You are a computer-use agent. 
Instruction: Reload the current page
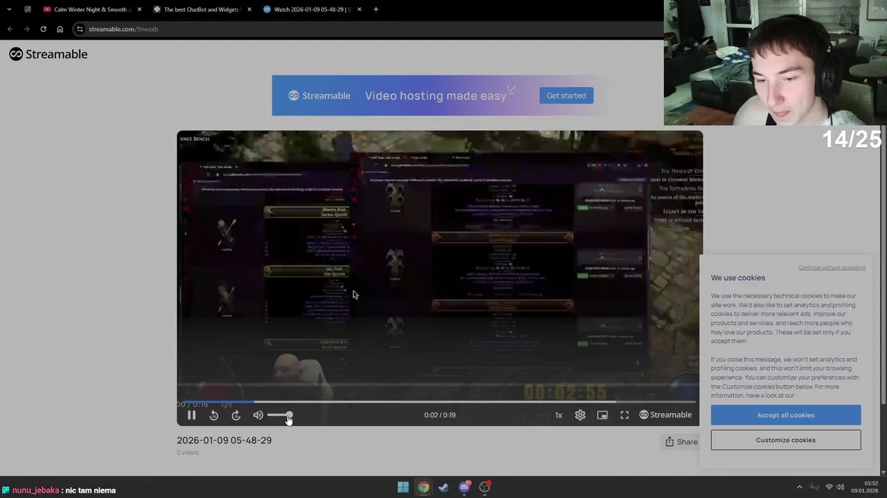tap(43, 29)
